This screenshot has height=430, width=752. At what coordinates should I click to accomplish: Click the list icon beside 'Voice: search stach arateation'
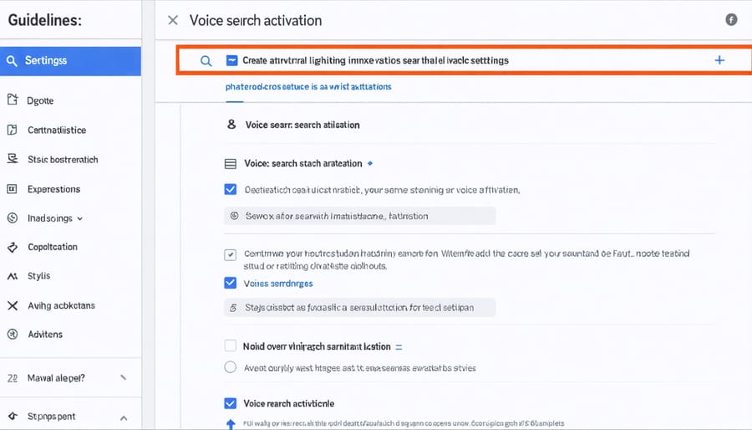231,164
